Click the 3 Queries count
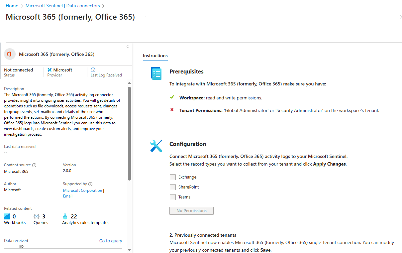402x253 pixels. 44,216
